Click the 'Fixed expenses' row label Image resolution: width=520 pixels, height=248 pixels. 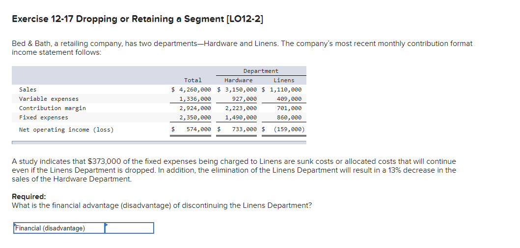coord(43,117)
